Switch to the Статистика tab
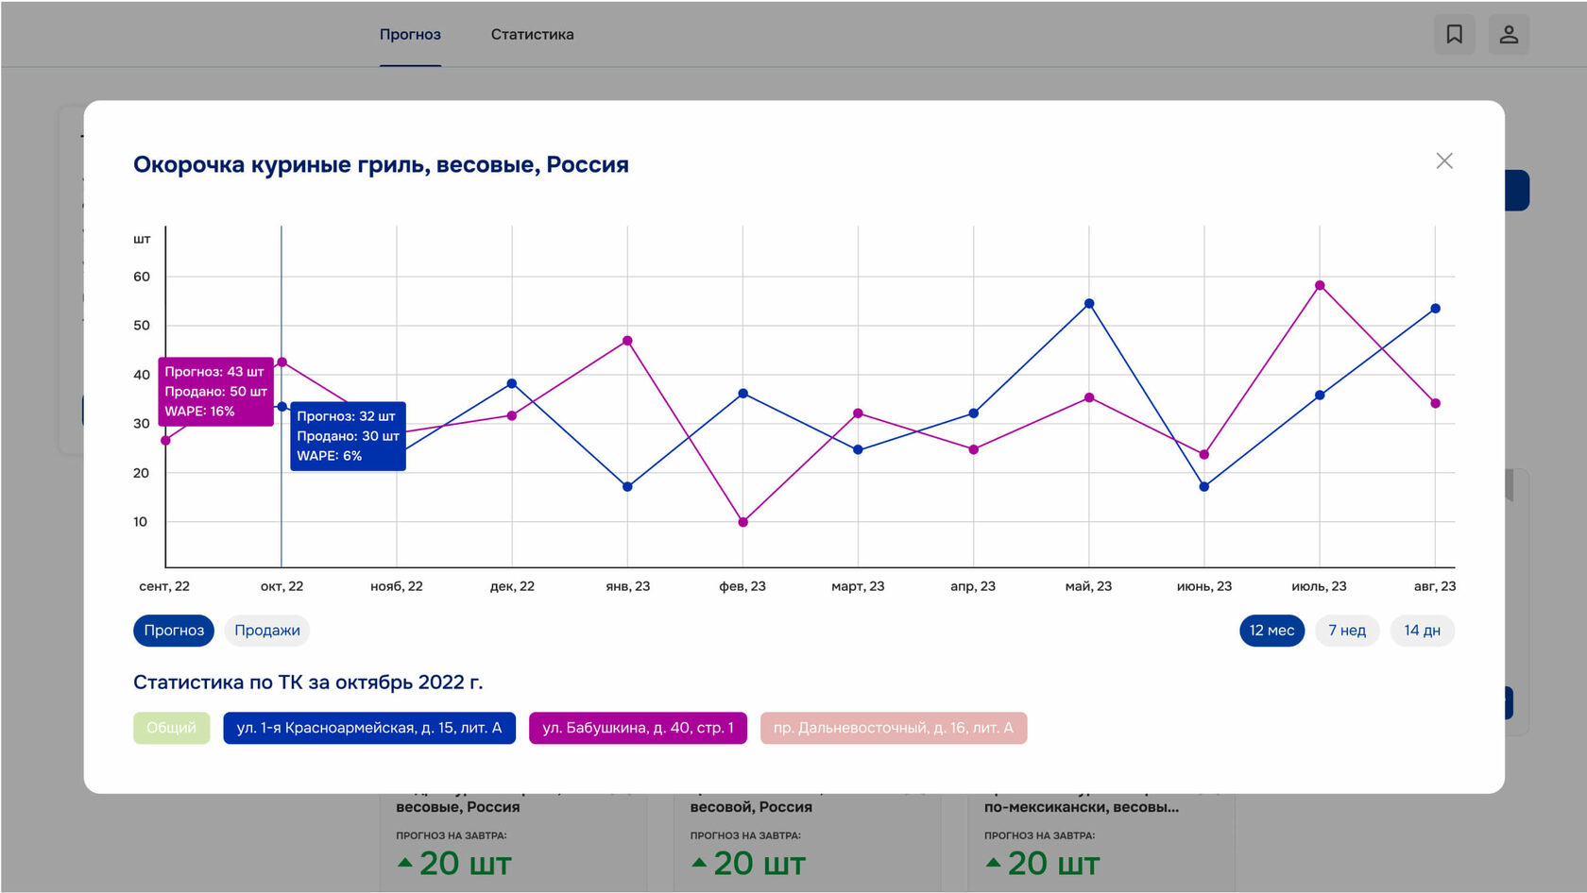1587x893 pixels. pyautogui.click(x=532, y=35)
